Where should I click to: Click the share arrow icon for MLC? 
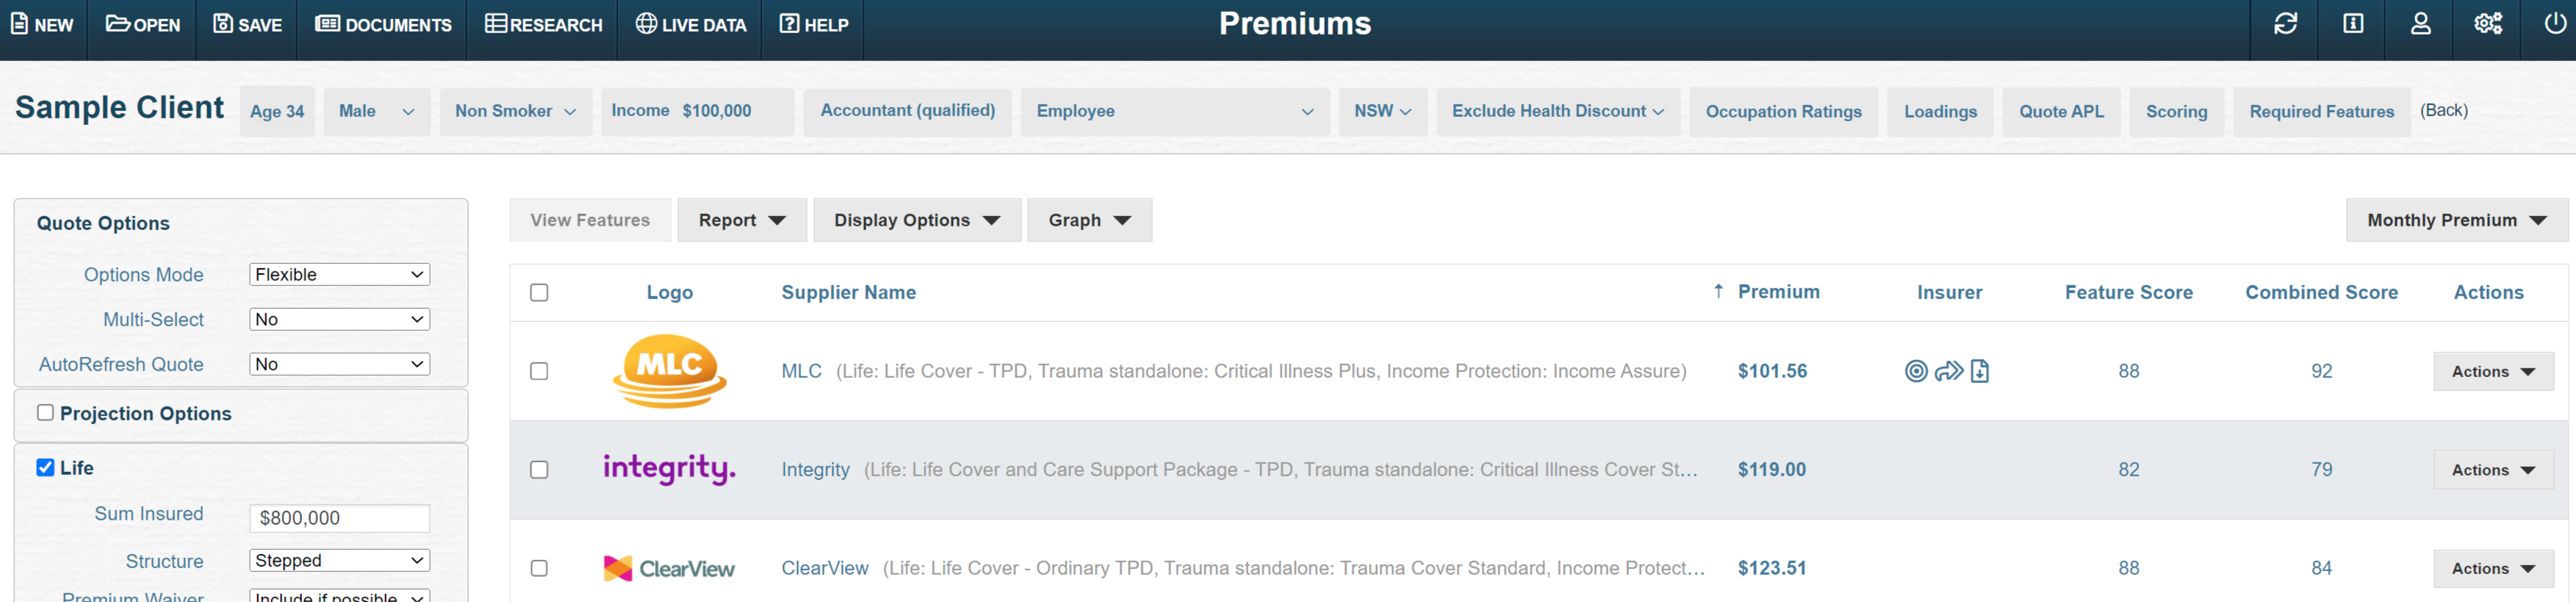pyautogui.click(x=1948, y=371)
